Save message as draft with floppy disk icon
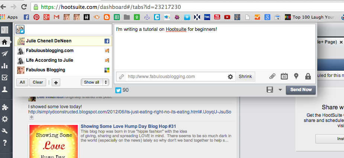 pyautogui.click(x=270, y=90)
